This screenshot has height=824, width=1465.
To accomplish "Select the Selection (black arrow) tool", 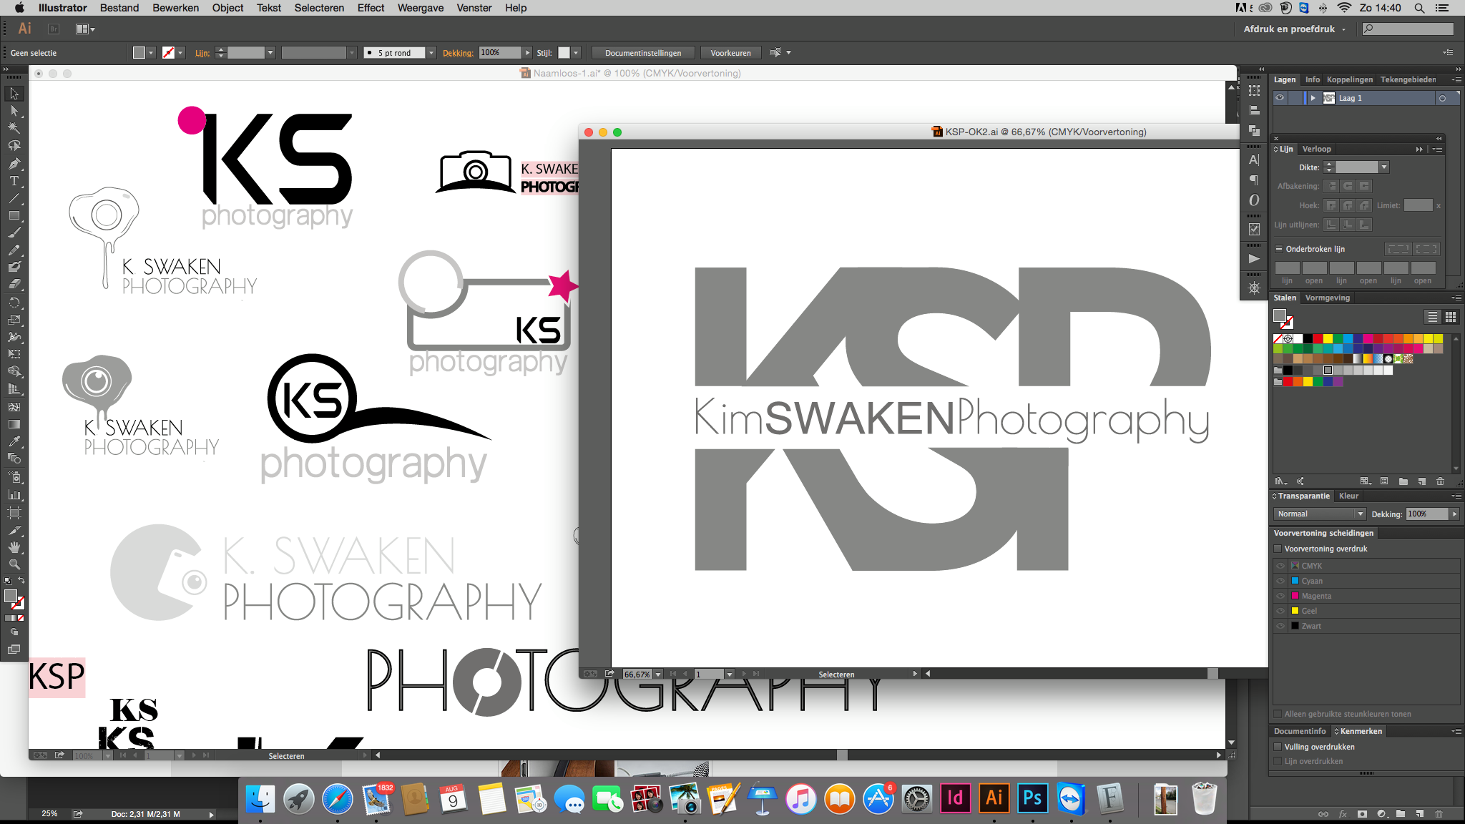I will click(14, 94).
